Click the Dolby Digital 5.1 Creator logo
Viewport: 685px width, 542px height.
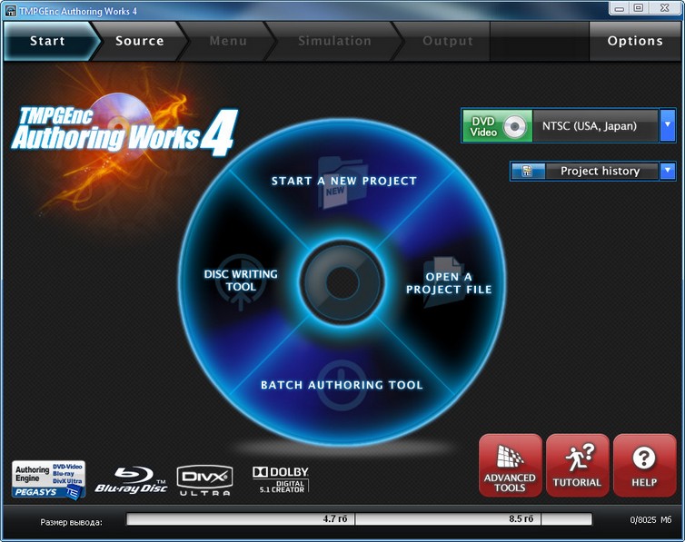click(281, 478)
